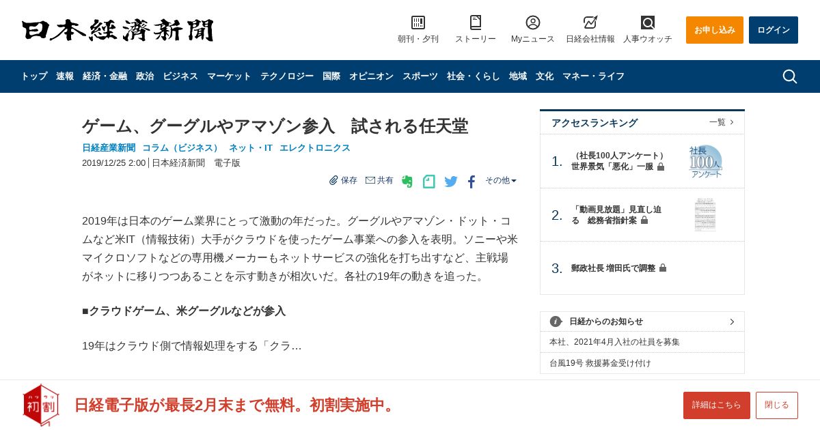Click the document thumbnail for 総務省指針案
Viewport: 820px width, 430px height.
705,215
